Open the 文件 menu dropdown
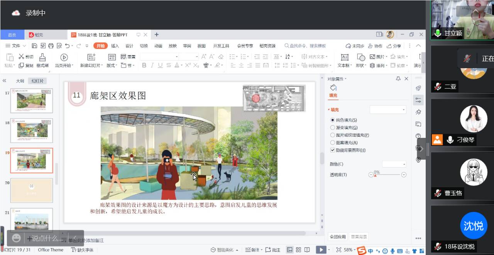The image size is (494, 255). coord(16,46)
